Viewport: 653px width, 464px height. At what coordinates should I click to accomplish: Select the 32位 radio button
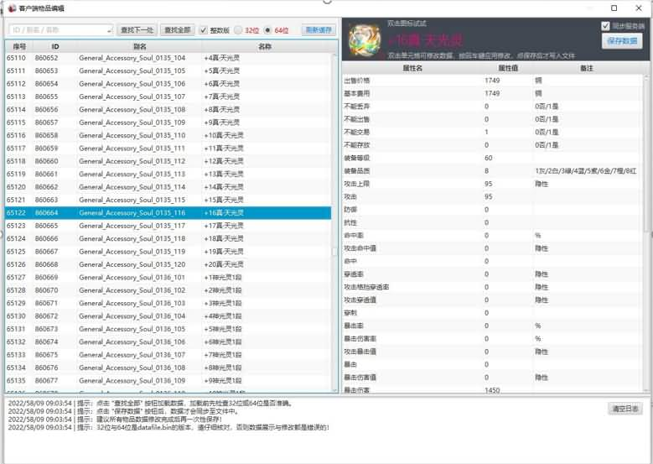pyautogui.click(x=238, y=30)
